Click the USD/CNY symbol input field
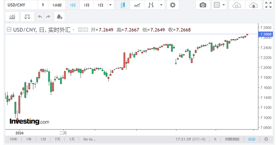The width and height of the screenshot is (276, 145). click(x=22, y=5)
